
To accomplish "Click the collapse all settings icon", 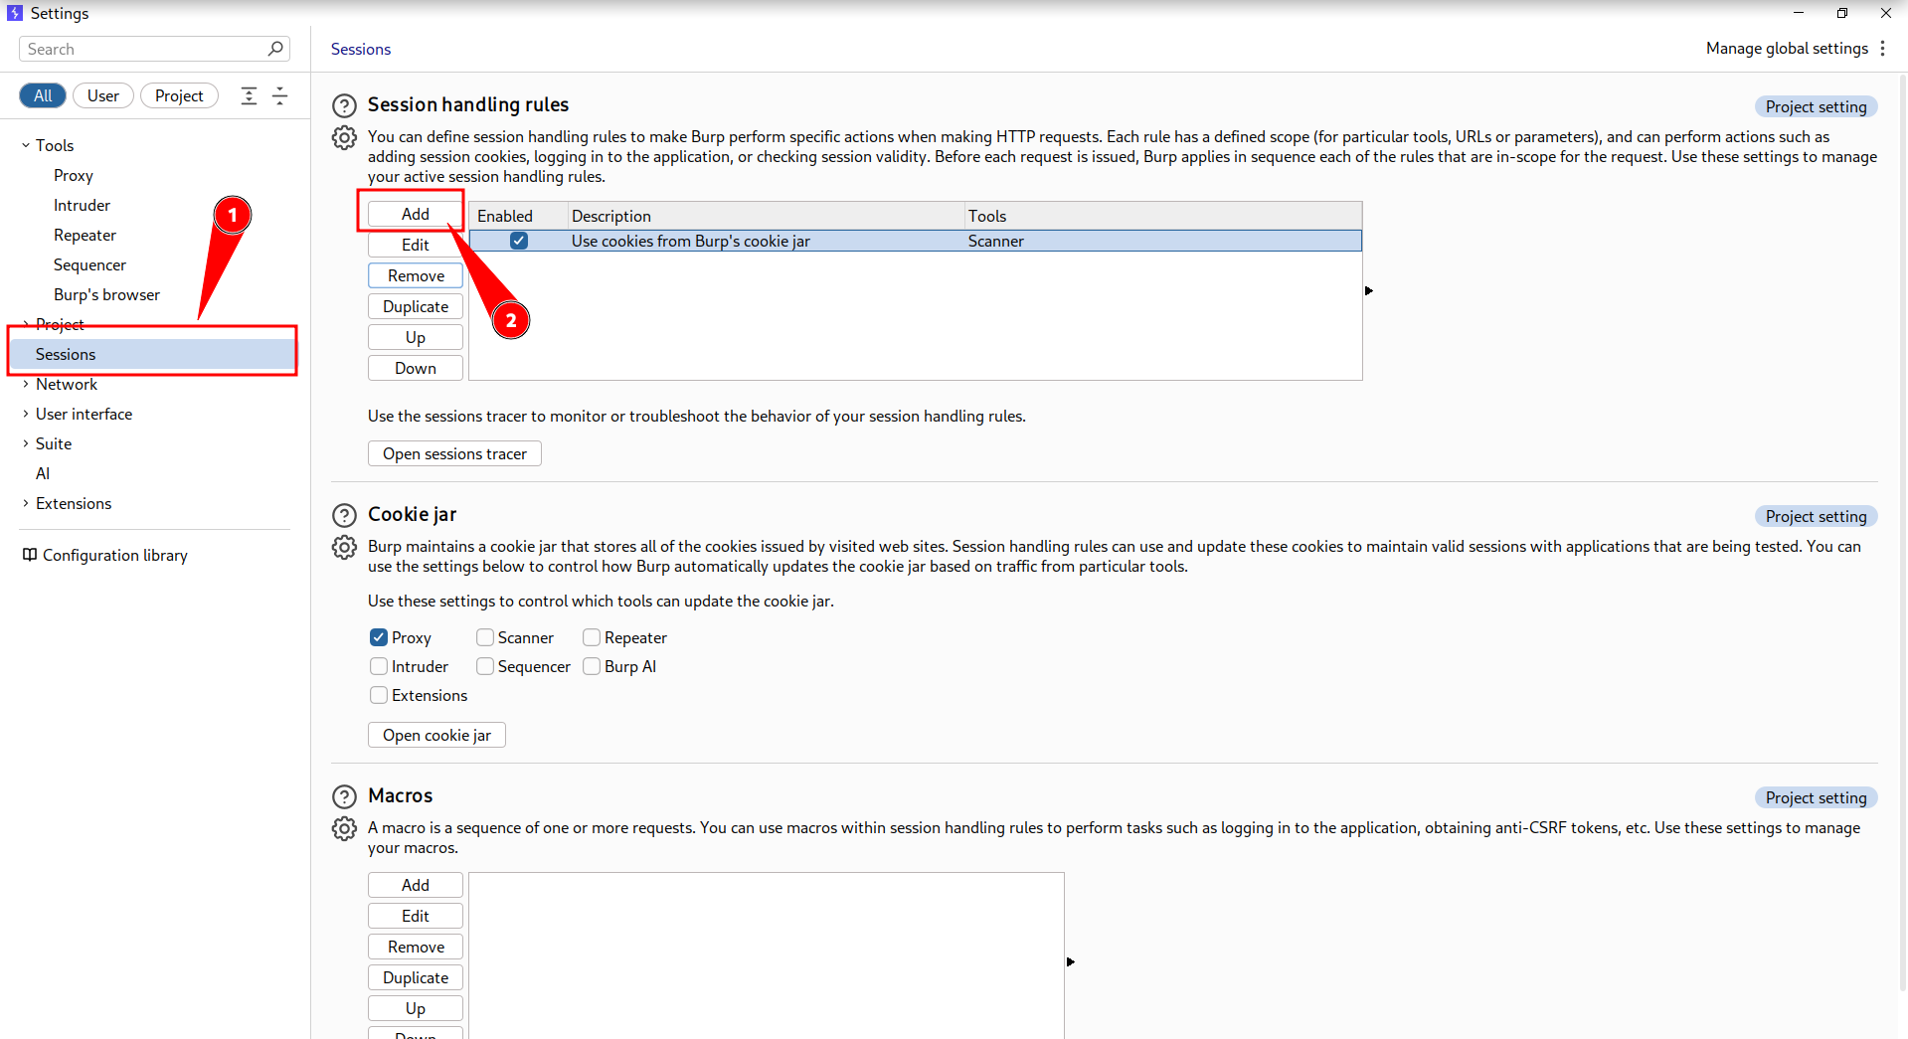I will coord(280,95).
